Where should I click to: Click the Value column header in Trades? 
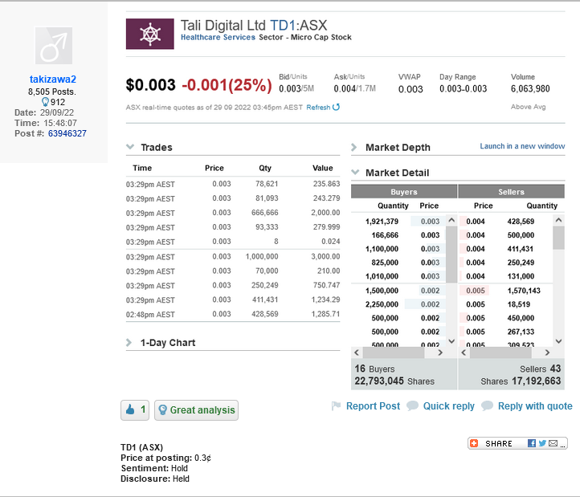tap(323, 168)
